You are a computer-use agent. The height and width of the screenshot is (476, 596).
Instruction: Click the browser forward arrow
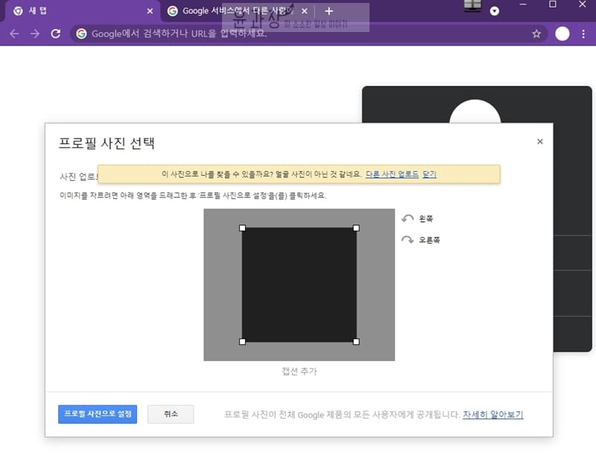point(34,34)
